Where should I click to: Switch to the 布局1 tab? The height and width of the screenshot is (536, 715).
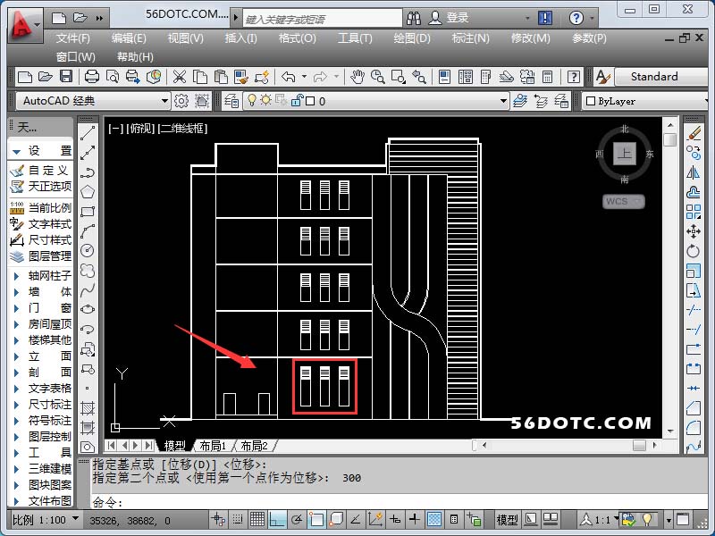pyautogui.click(x=211, y=445)
